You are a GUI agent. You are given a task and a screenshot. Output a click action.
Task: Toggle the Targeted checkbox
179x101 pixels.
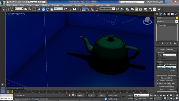[158, 58]
